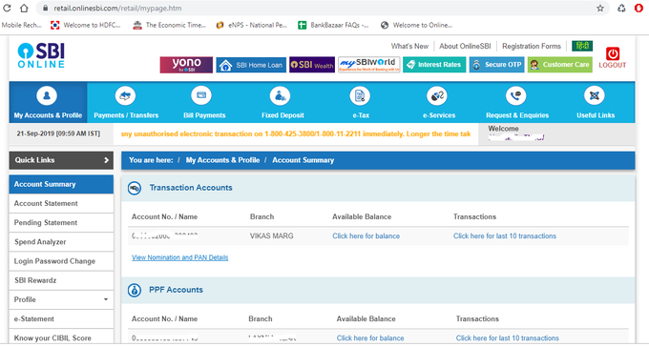Click the red LOGOUT power icon
This screenshot has height=347, width=649.
[x=613, y=53]
